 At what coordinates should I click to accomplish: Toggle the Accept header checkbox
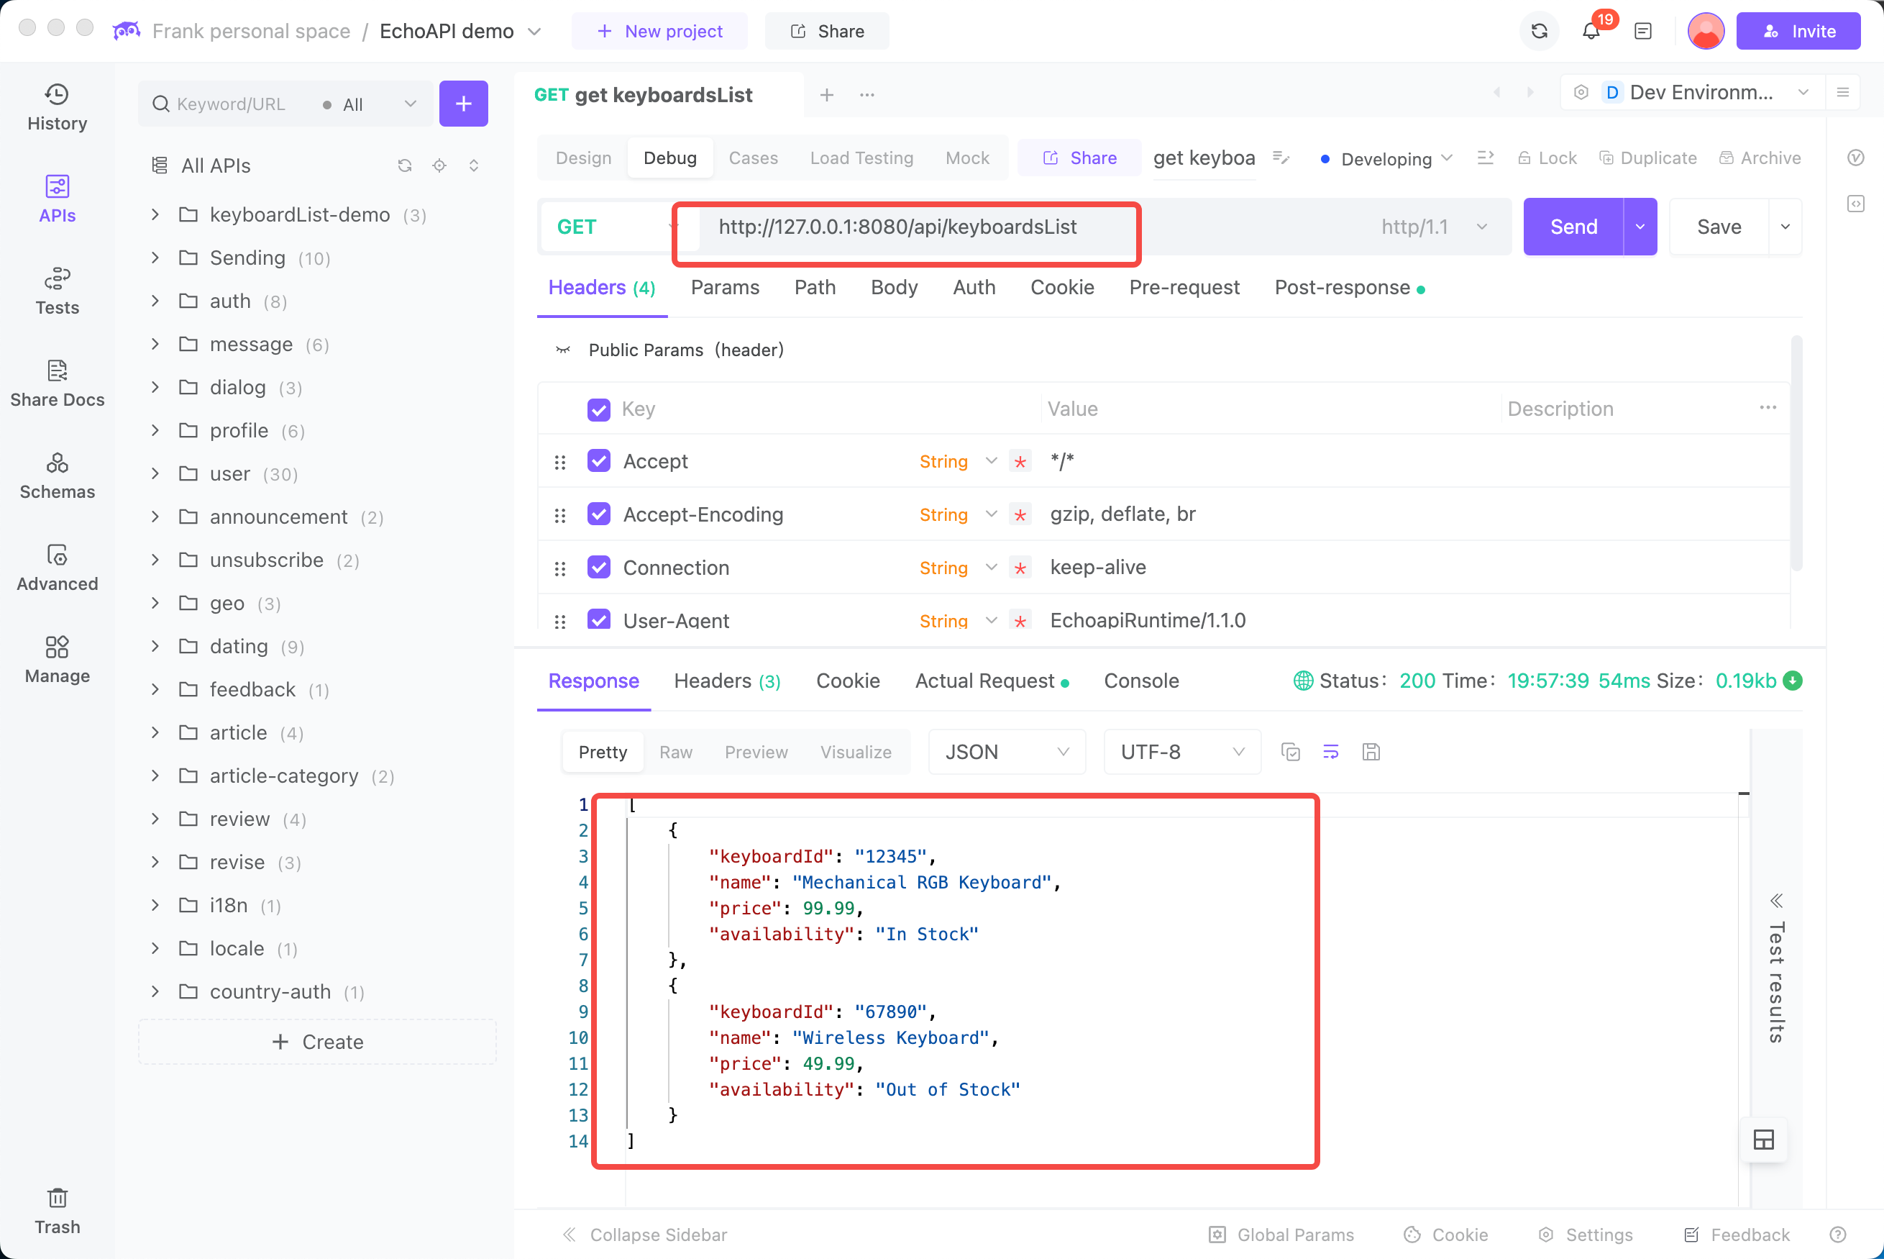click(x=600, y=461)
